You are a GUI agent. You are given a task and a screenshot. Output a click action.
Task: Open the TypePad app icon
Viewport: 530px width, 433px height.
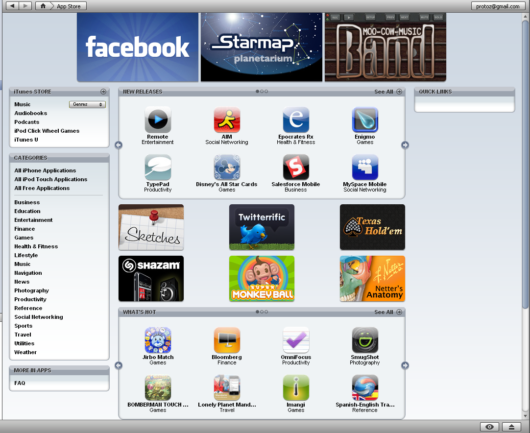pyautogui.click(x=158, y=168)
